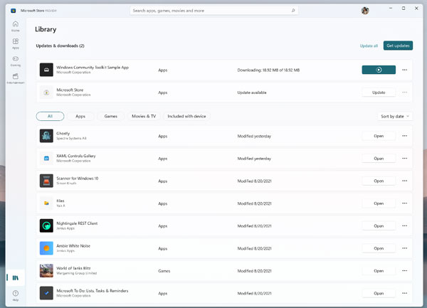Click the Windows Community Toolkit Sample App title
427x308 pixels.
click(x=93, y=67)
